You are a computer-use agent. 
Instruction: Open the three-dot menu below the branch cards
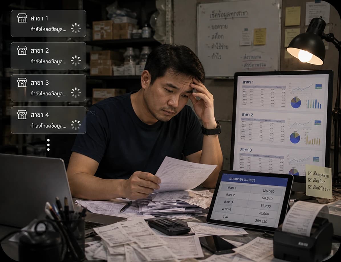48,145
